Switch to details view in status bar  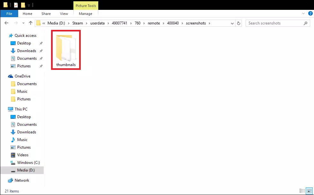pos(302,191)
